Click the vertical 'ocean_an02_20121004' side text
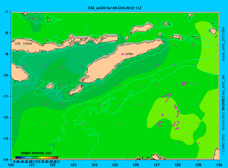 click(x=223, y=44)
